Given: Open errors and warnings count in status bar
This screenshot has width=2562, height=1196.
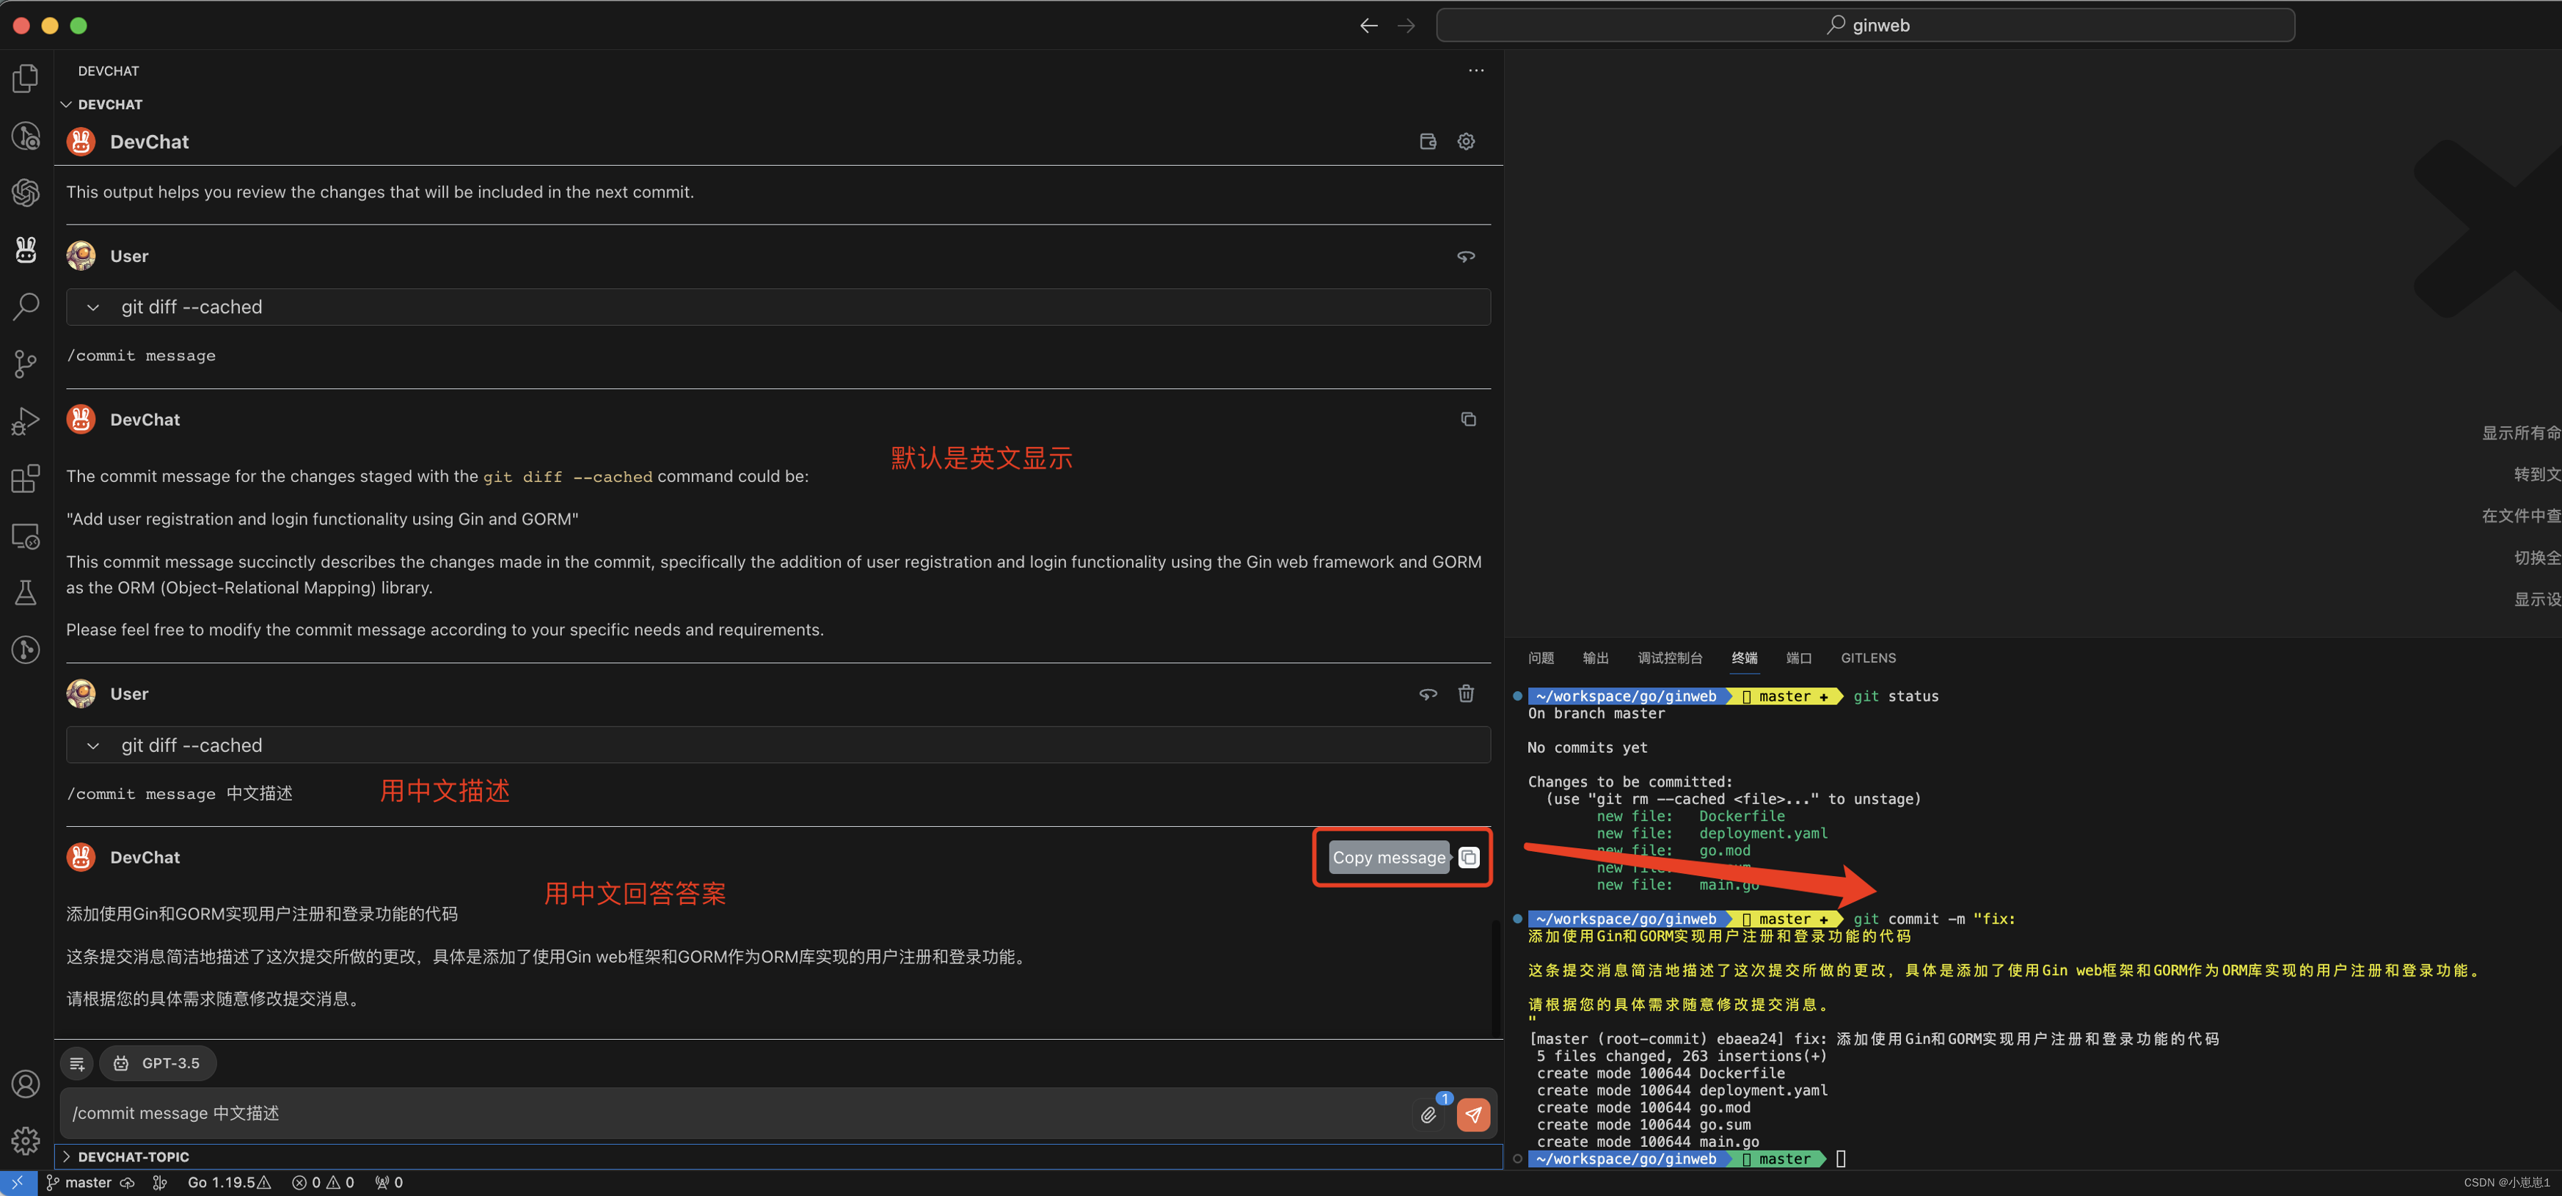Looking at the screenshot, I should click(x=324, y=1183).
